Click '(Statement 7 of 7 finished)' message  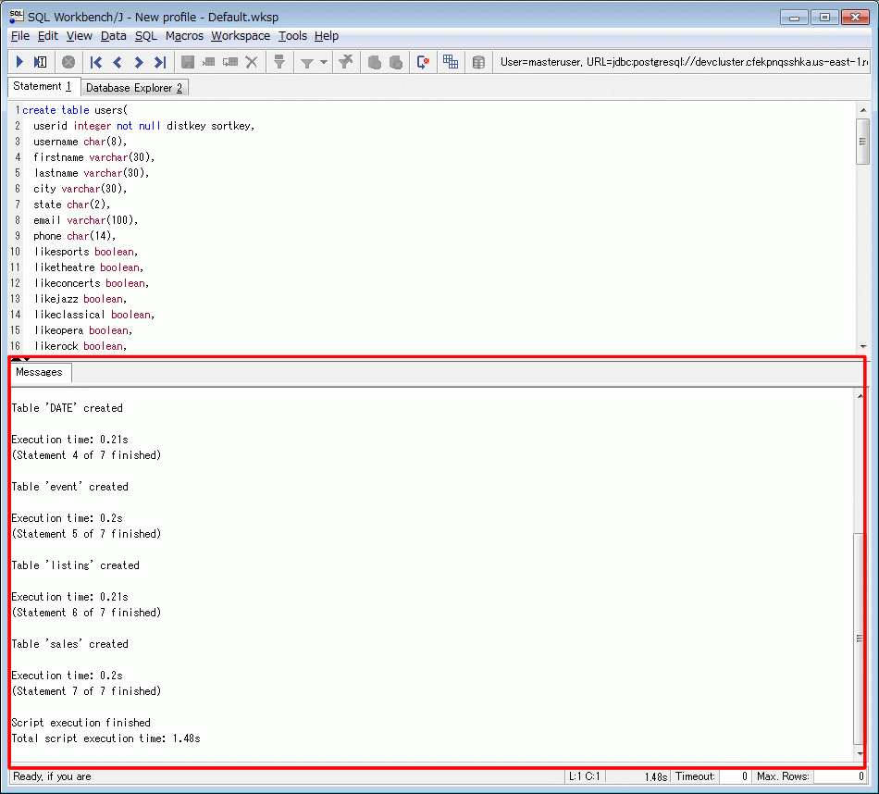tap(86, 691)
